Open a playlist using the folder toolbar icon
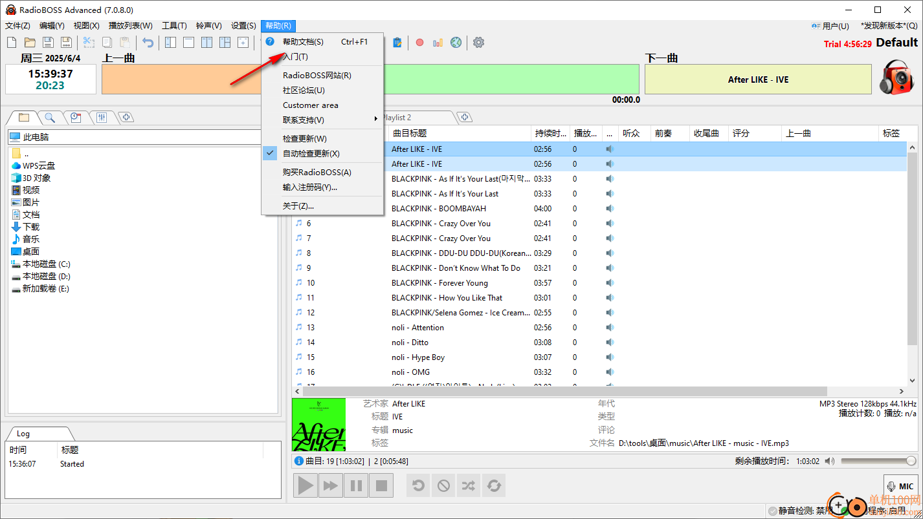923x519 pixels. 30,43
